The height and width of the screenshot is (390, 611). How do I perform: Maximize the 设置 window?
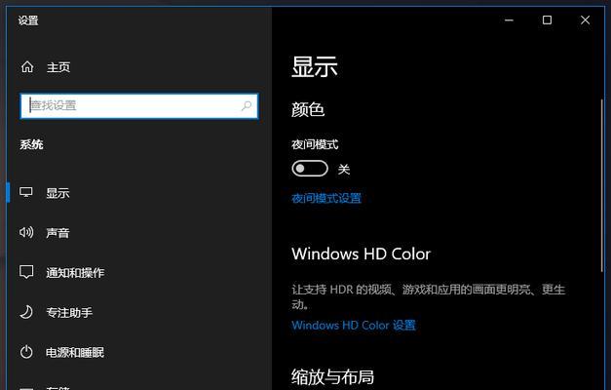[x=547, y=19]
